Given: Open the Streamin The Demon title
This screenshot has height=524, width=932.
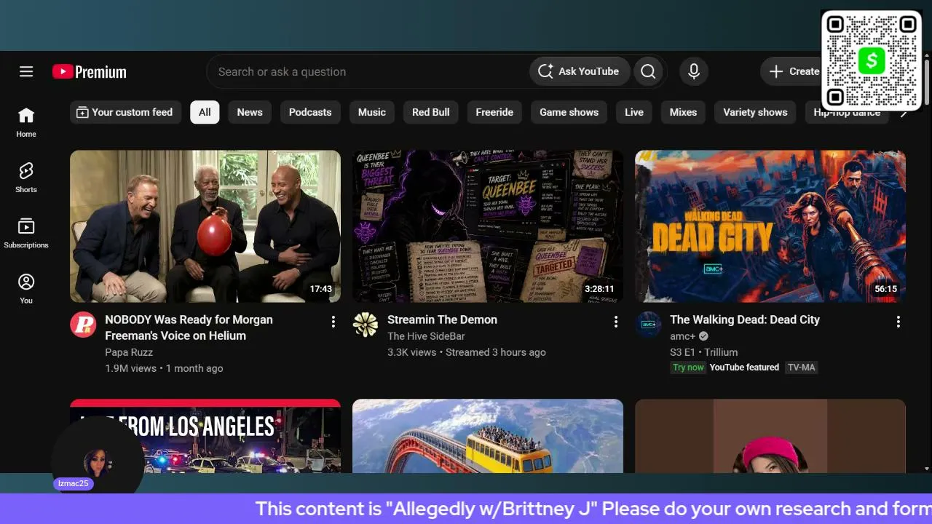Looking at the screenshot, I should 442,319.
